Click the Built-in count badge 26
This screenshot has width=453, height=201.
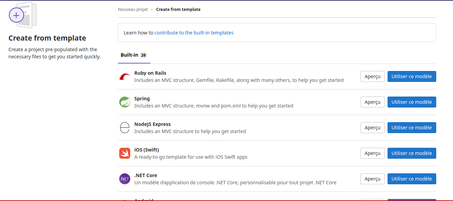(x=143, y=55)
